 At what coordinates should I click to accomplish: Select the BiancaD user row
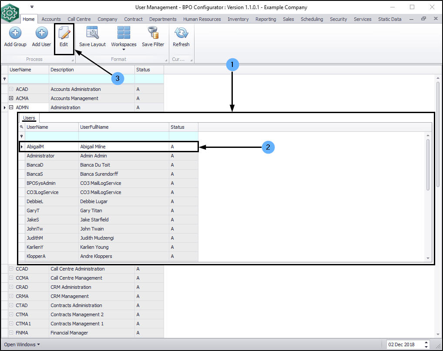[x=109, y=165]
